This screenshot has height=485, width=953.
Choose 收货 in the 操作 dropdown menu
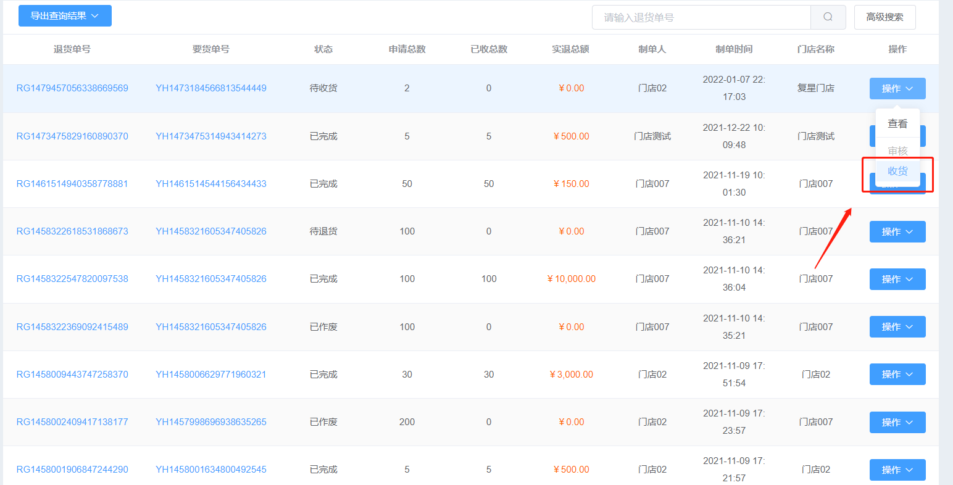point(897,172)
